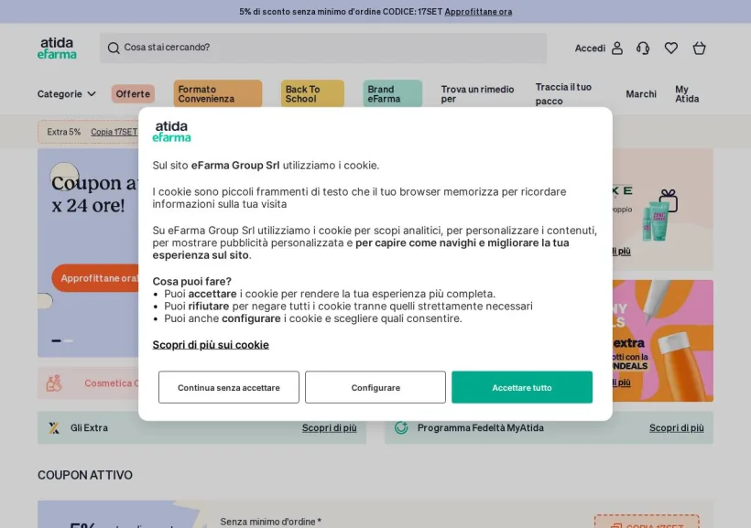The image size is (751, 528).
Task: Select the first carousel slide indicator
Action: click(56, 340)
